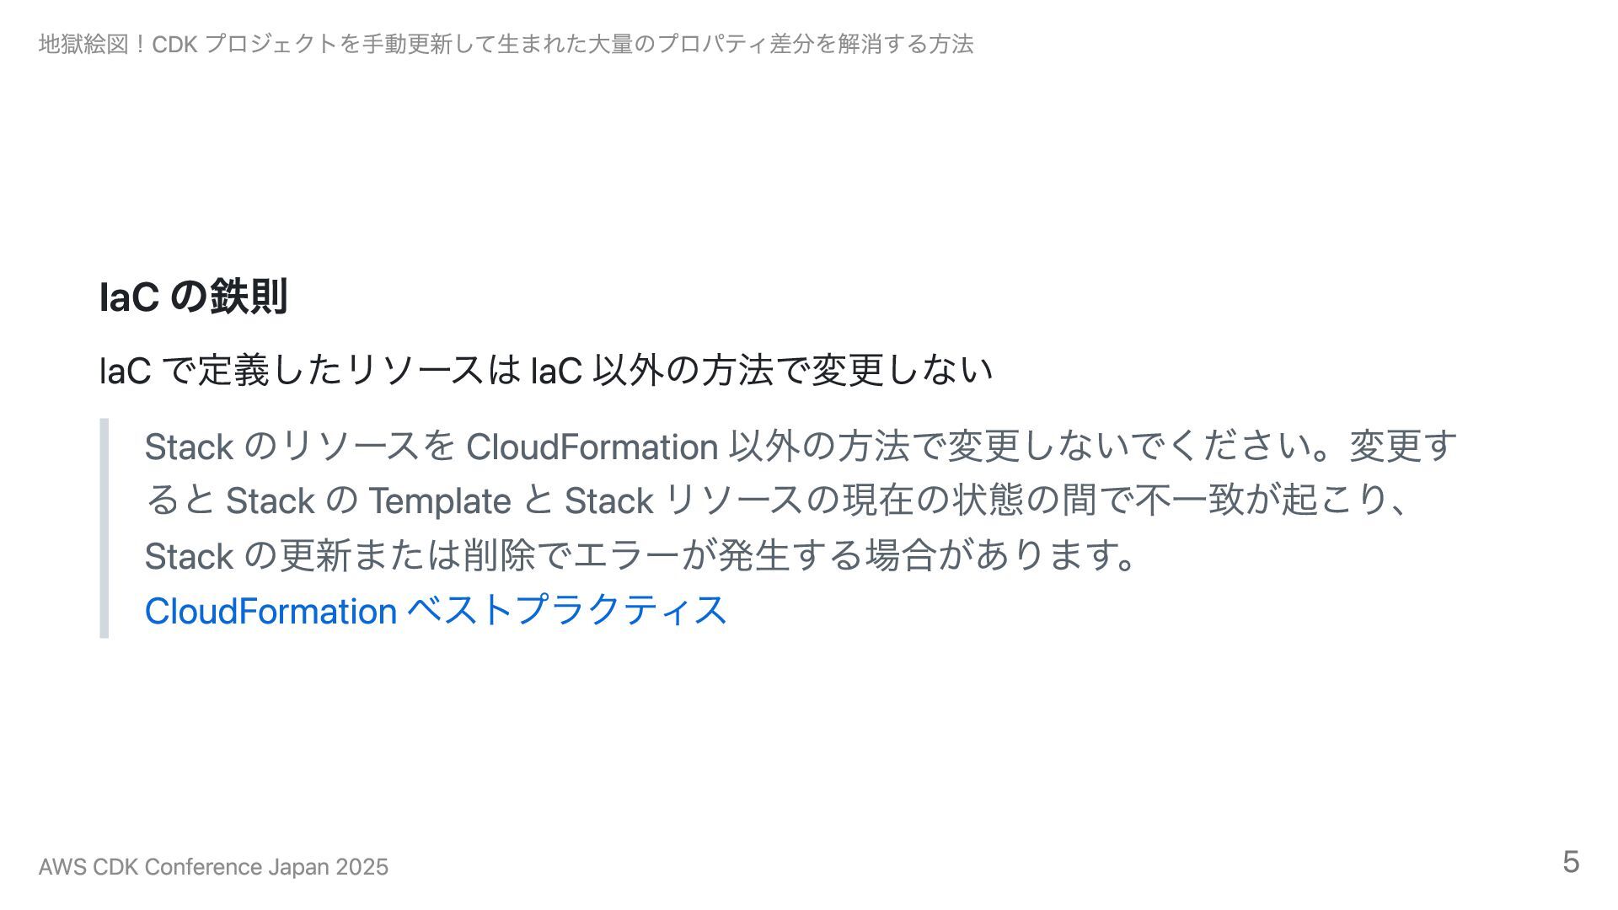Click the heading IaC の鉄則
Image resolution: width=1618 pixels, height=910 pixels.
tap(194, 297)
